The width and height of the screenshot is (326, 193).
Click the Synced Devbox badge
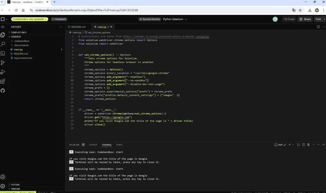(150, 19)
